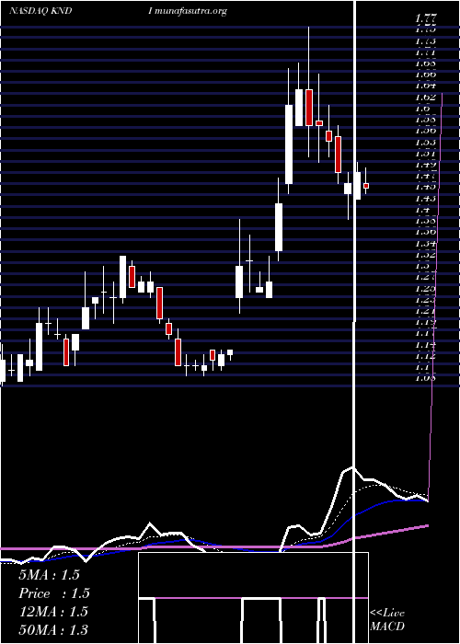The image size is (460, 644).
Task: Select the 5MA : 1.5 legend entry
Action: [49, 575]
